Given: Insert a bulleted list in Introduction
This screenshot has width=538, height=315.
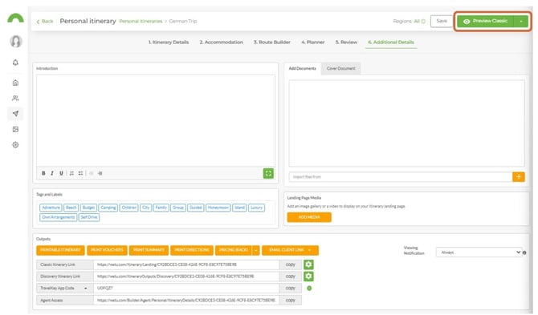Looking at the screenshot, I should pos(80,173).
